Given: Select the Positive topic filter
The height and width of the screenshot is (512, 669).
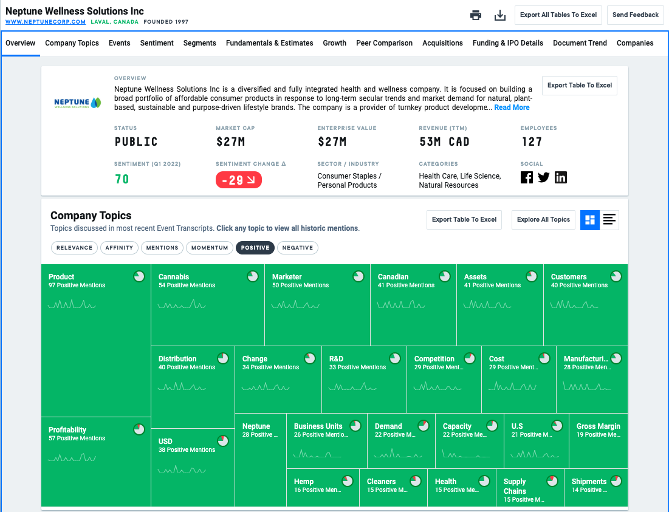Looking at the screenshot, I should click(x=255, y=248).
